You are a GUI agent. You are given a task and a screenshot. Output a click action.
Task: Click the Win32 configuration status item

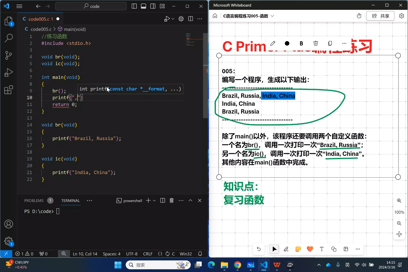(x=186, y=254)
